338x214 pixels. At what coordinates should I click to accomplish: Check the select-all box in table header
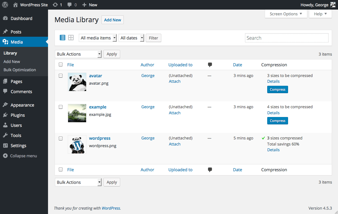[61, 65]
